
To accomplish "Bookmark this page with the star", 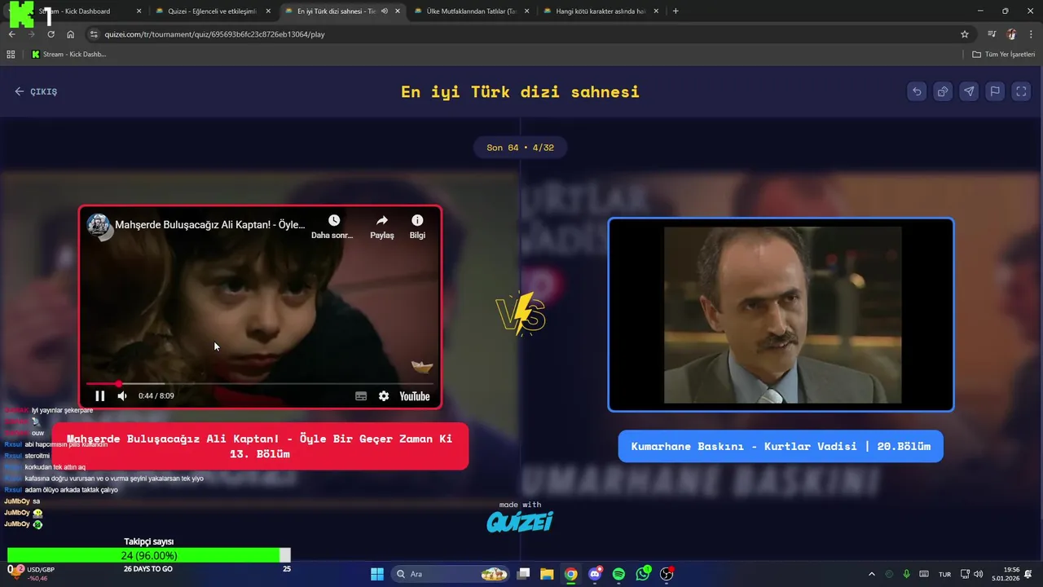I will pos(965,34).
